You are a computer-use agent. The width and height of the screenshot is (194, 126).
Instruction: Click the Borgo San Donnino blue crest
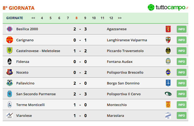coord(168,83)
